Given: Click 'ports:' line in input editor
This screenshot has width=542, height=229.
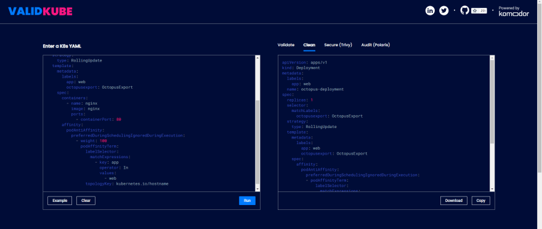Looking at the screenshot, I should (78, 114).
